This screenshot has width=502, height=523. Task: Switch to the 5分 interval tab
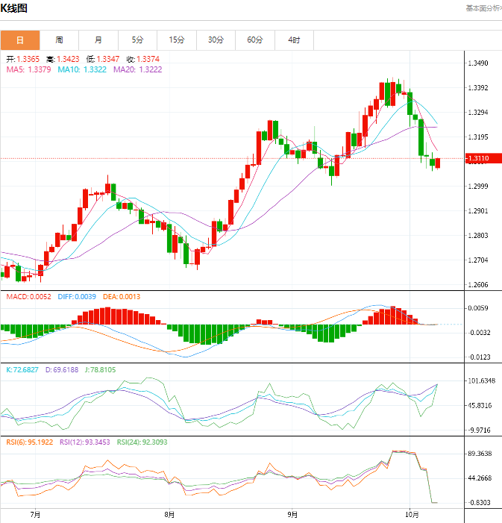point(137,40)
